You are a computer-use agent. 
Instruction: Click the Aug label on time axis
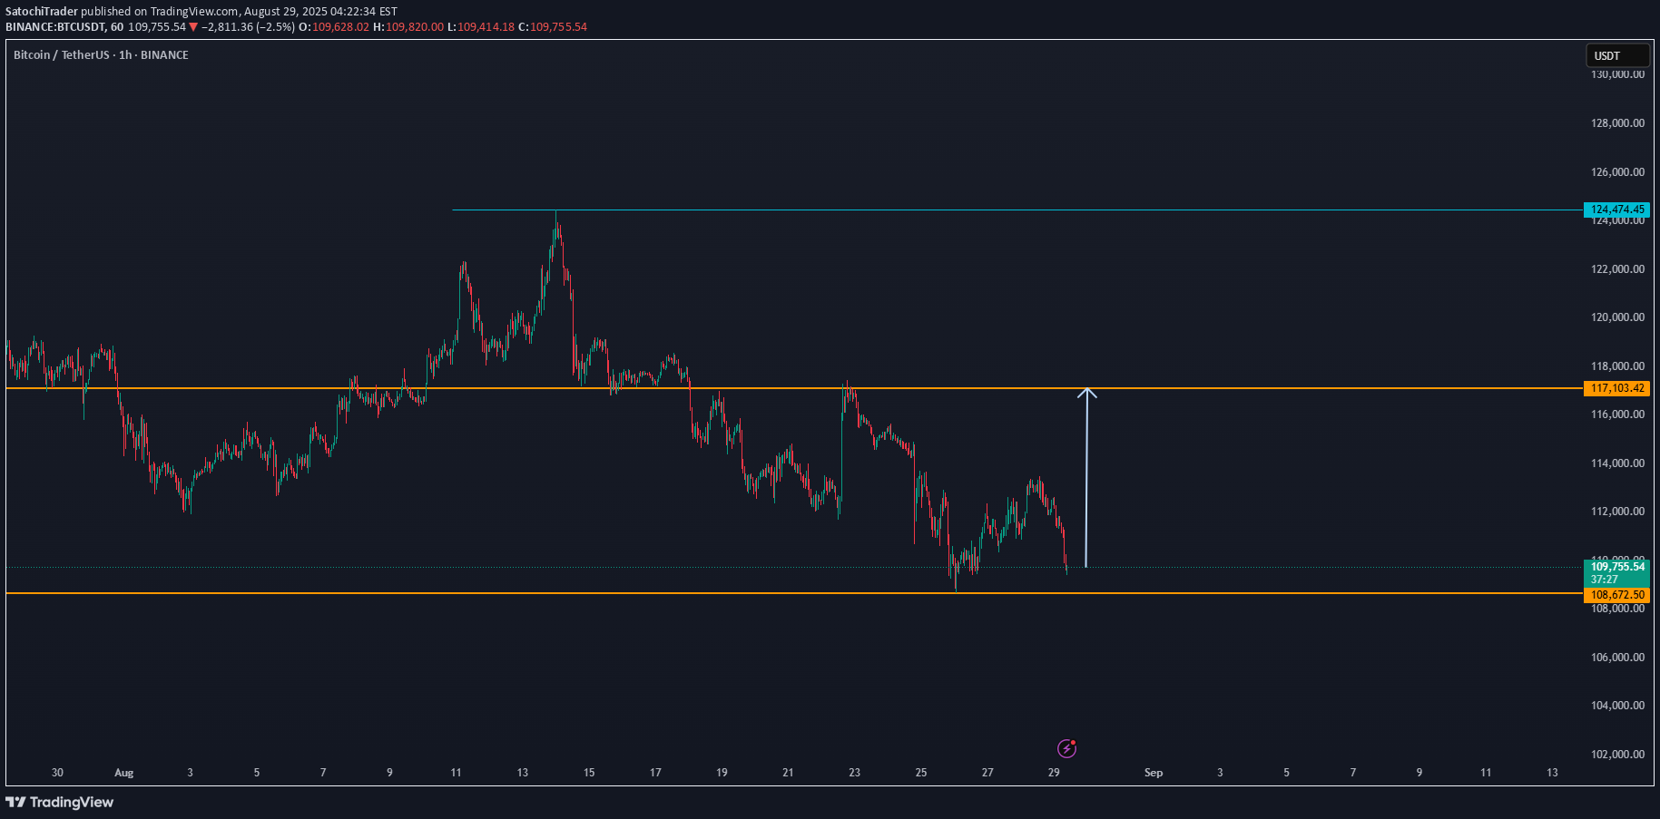[124, 773]
